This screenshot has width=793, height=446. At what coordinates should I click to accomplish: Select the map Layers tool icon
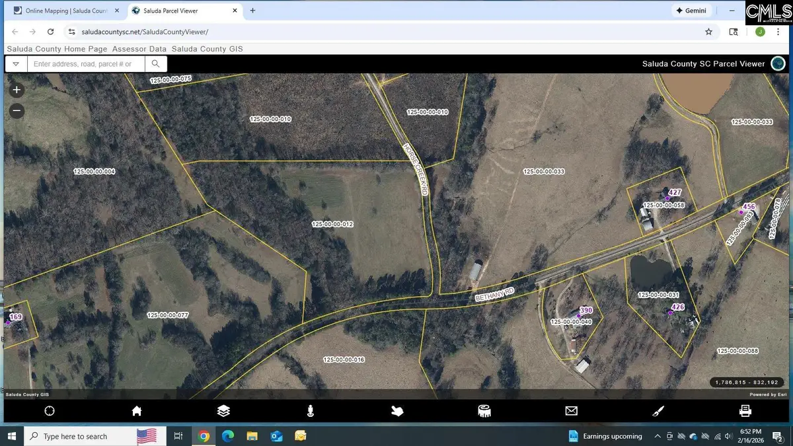223,411
